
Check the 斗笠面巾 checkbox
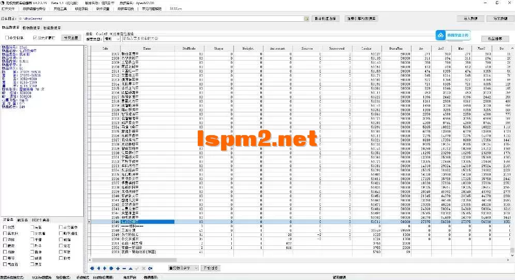61,227
